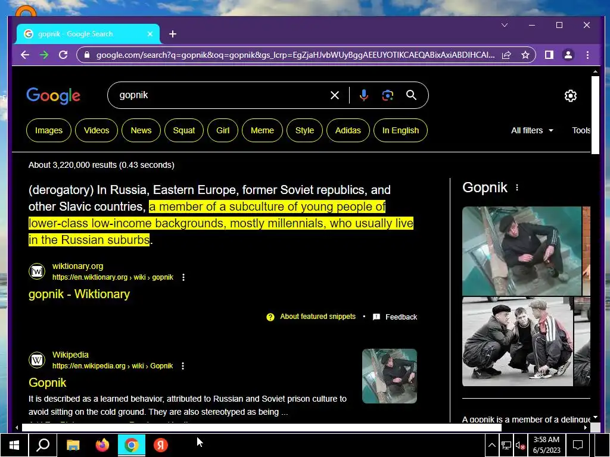Reload the Google search page

(63, 55)
